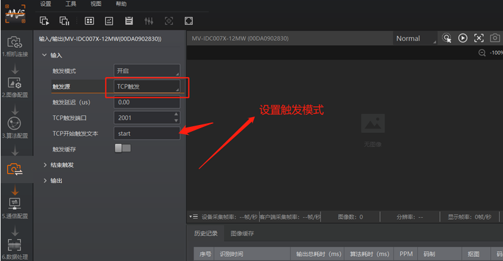Click the camera snapshot icon
The width and height of the screenshot is (503, 261).
pyautogui.click(x=495, y=38)
